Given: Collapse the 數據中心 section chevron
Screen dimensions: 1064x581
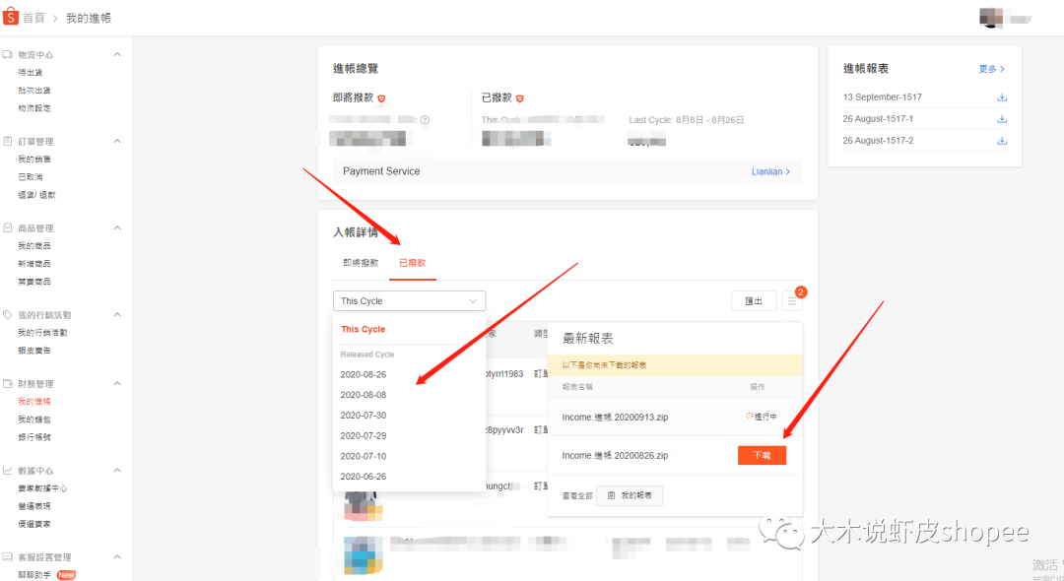Looking at the screenshot, I should (117, 470).
